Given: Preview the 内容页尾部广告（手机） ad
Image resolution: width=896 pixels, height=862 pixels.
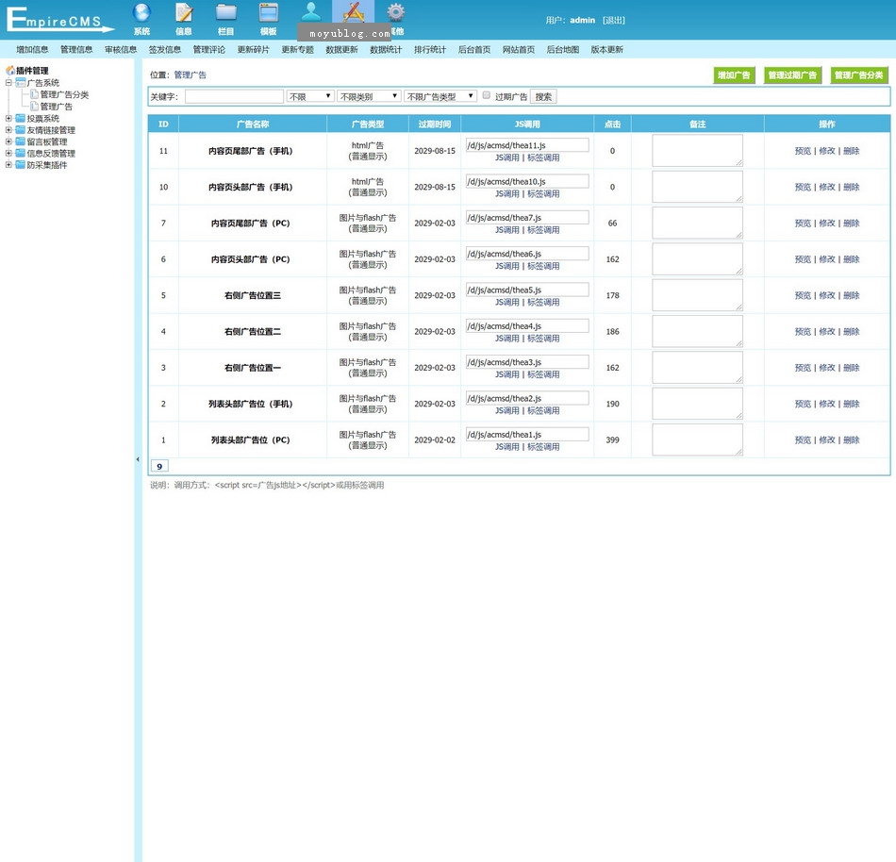Looking at the screenshot, I should click(803, 151).
